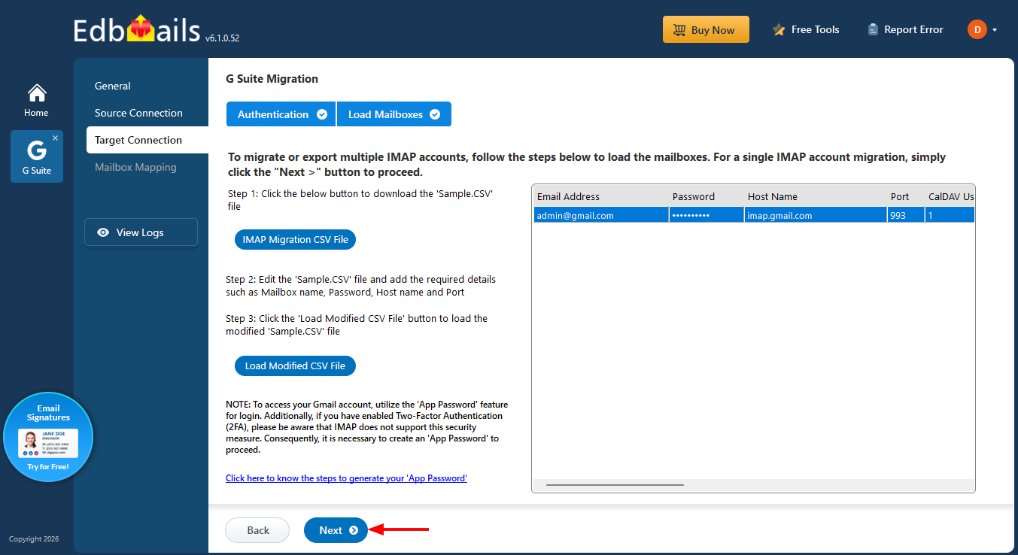Click the orange user avatar D

977,30
